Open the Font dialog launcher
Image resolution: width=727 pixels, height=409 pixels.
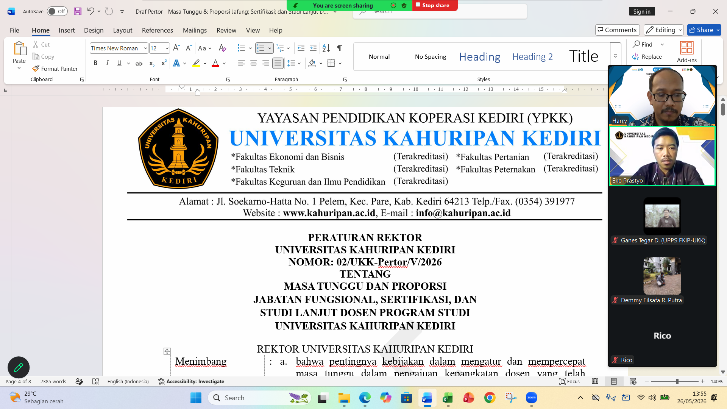tap(228, 80)
